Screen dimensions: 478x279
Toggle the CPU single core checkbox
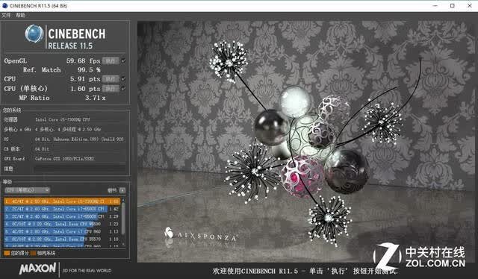(x=123, y=88)
